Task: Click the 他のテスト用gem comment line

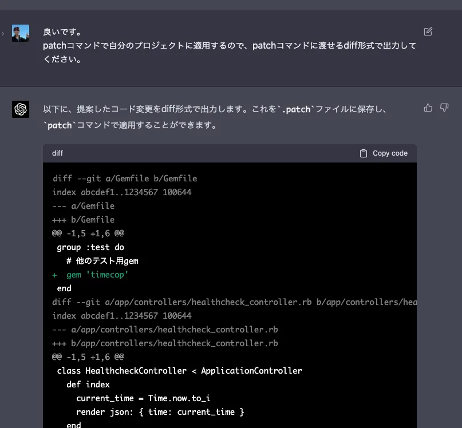Action: (x=102, y=261)
